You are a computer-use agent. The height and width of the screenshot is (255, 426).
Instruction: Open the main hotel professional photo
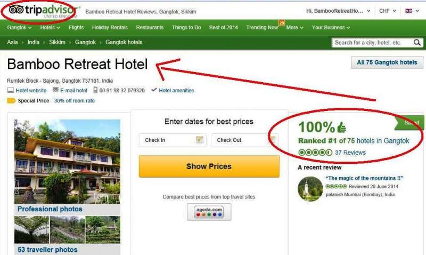[68, 162]
